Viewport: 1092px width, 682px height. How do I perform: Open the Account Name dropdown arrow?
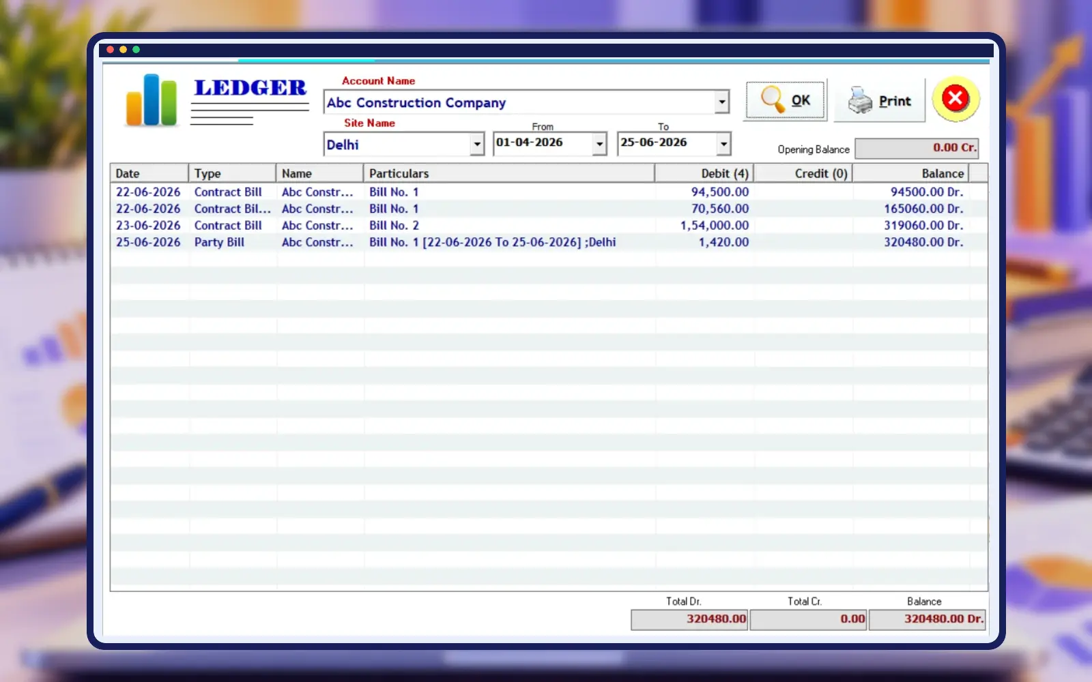(x=721, y=102)
